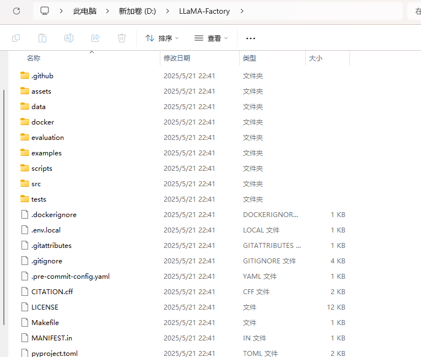The image size is (421, 357).
Task: Select the evaluation folder icon
Action: point(25,137)
